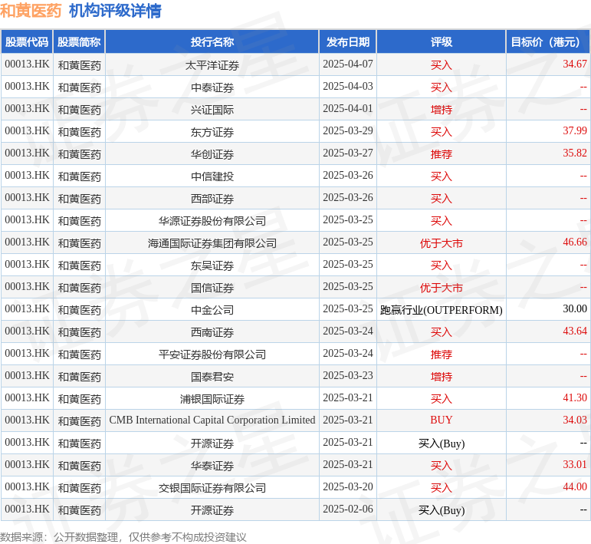Click 增持 rating in 兴证国际 row
Screen dimensions: 591x544
click(x=442, y=110)
